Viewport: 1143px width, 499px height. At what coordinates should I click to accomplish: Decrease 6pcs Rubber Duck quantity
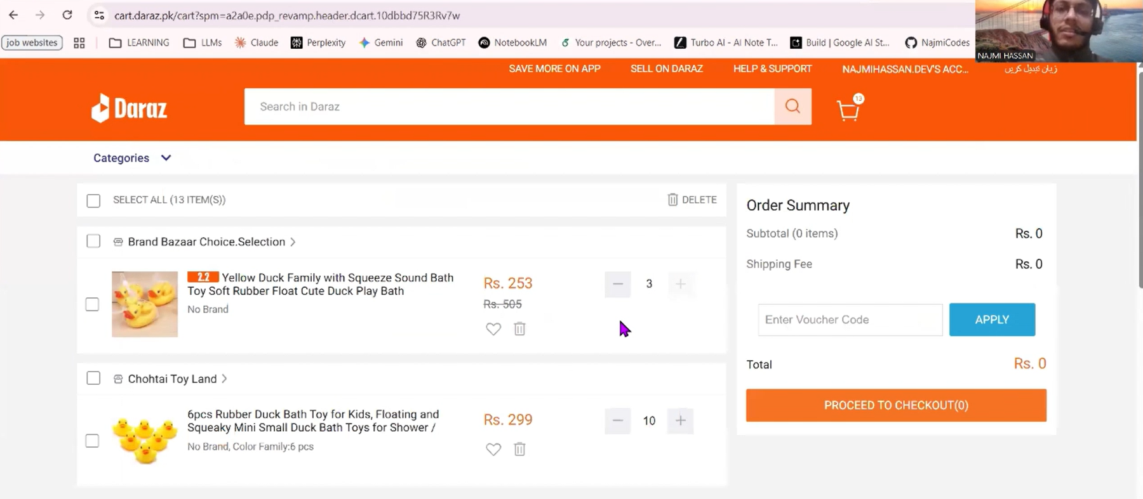coord(617,420)
